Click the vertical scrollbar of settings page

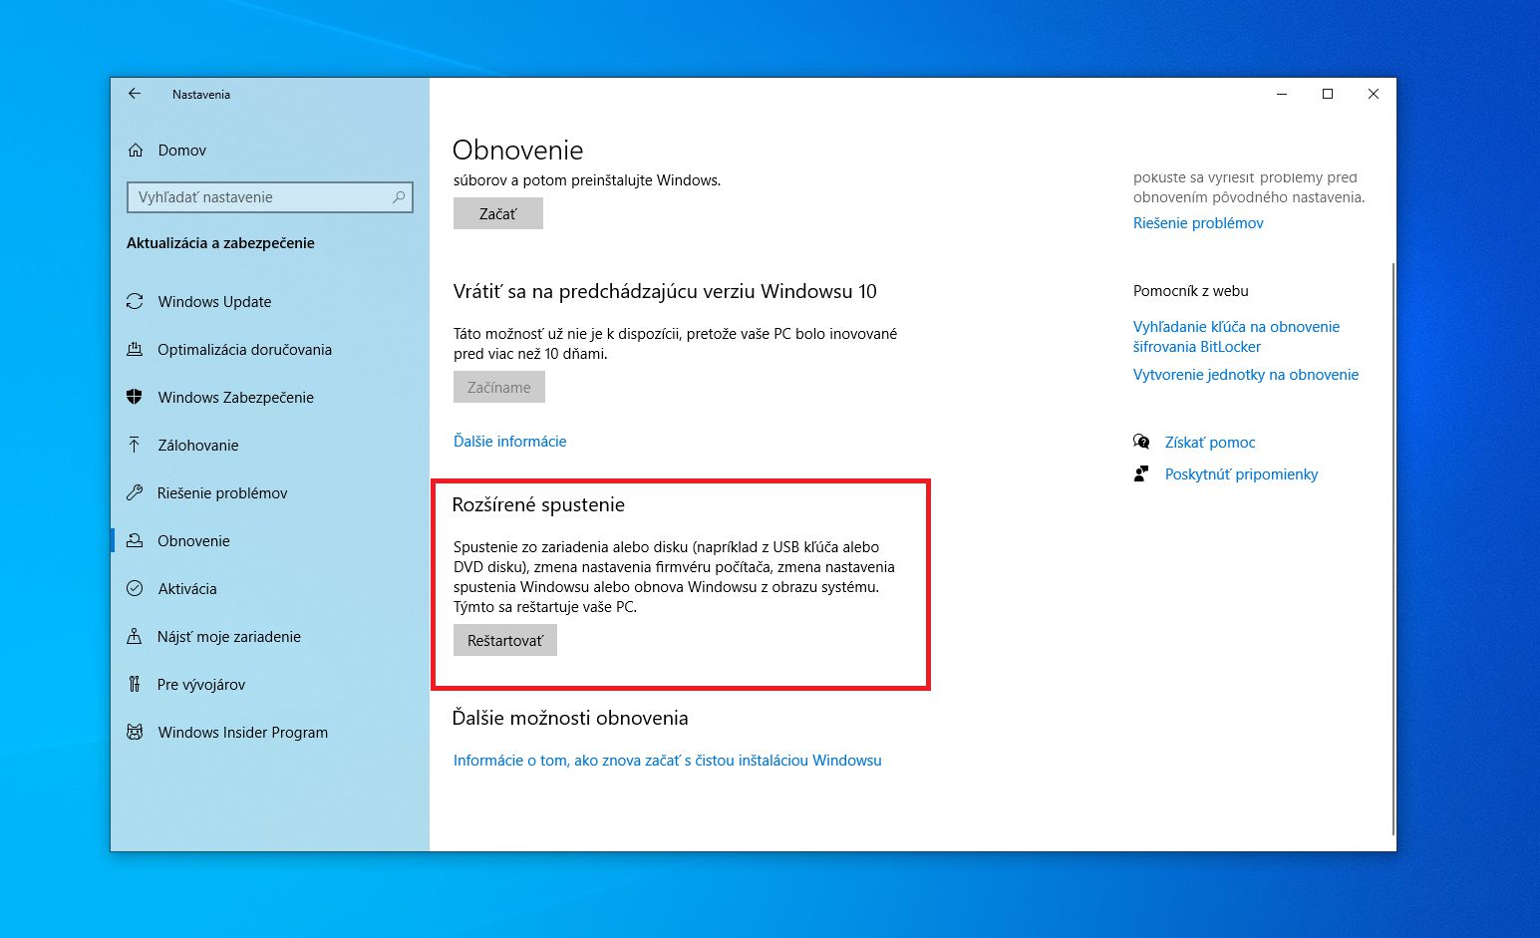[1392, 548]
